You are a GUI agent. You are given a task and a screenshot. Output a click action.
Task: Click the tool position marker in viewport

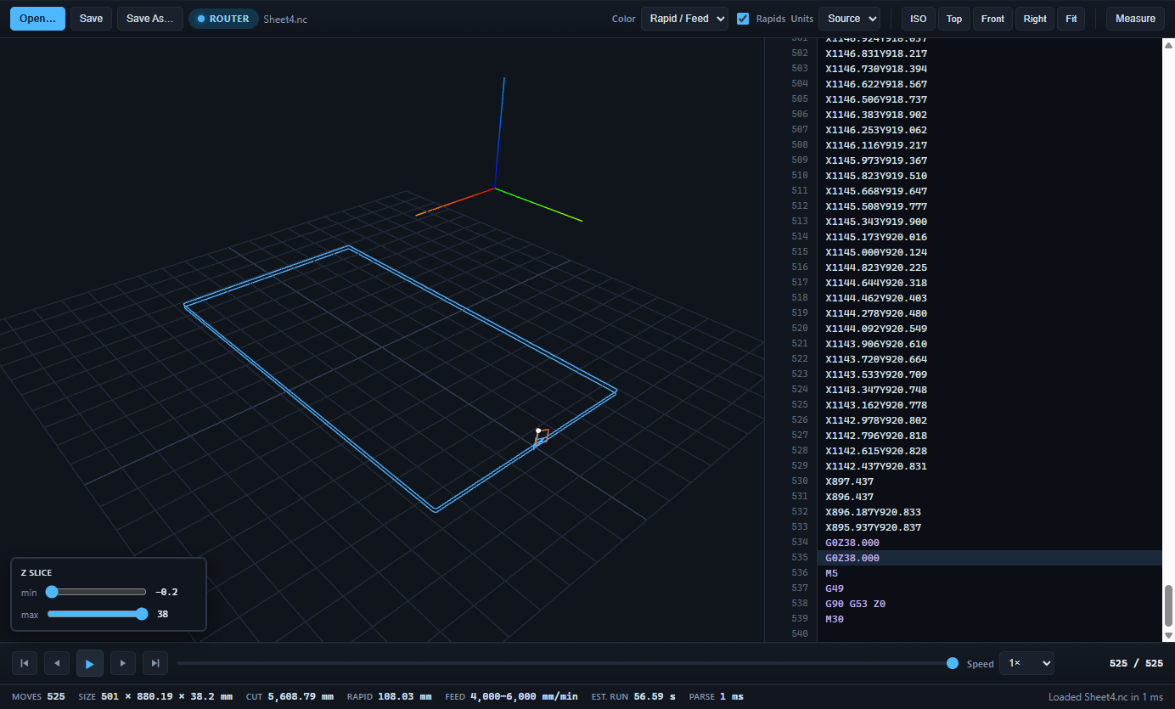538,430
